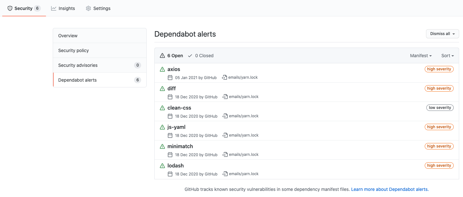Click emails/yarn.lock text in axios row
Screen dimensions: 463x197
click(243, 77)
